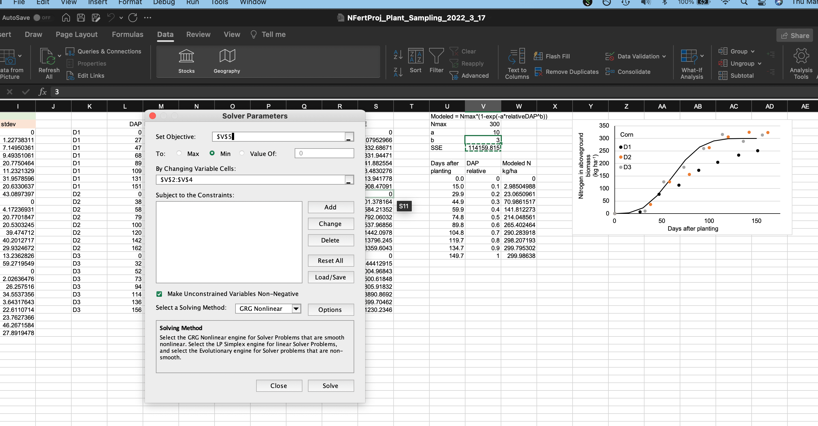Expand the Data Validation dropdown arrow
The height and width of the screenshot is (426, 818).
coord(664,56)
